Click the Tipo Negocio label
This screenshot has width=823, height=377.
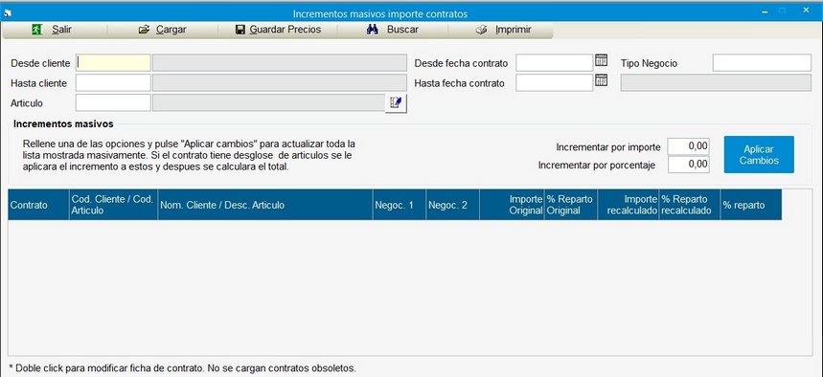pos(650,63)
